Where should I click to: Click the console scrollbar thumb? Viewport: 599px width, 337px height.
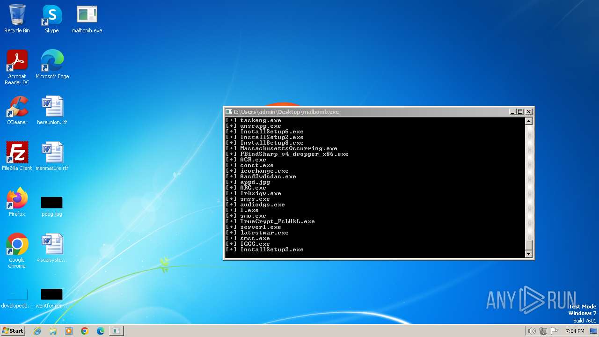pyautogui.click(x=529, y=245)
